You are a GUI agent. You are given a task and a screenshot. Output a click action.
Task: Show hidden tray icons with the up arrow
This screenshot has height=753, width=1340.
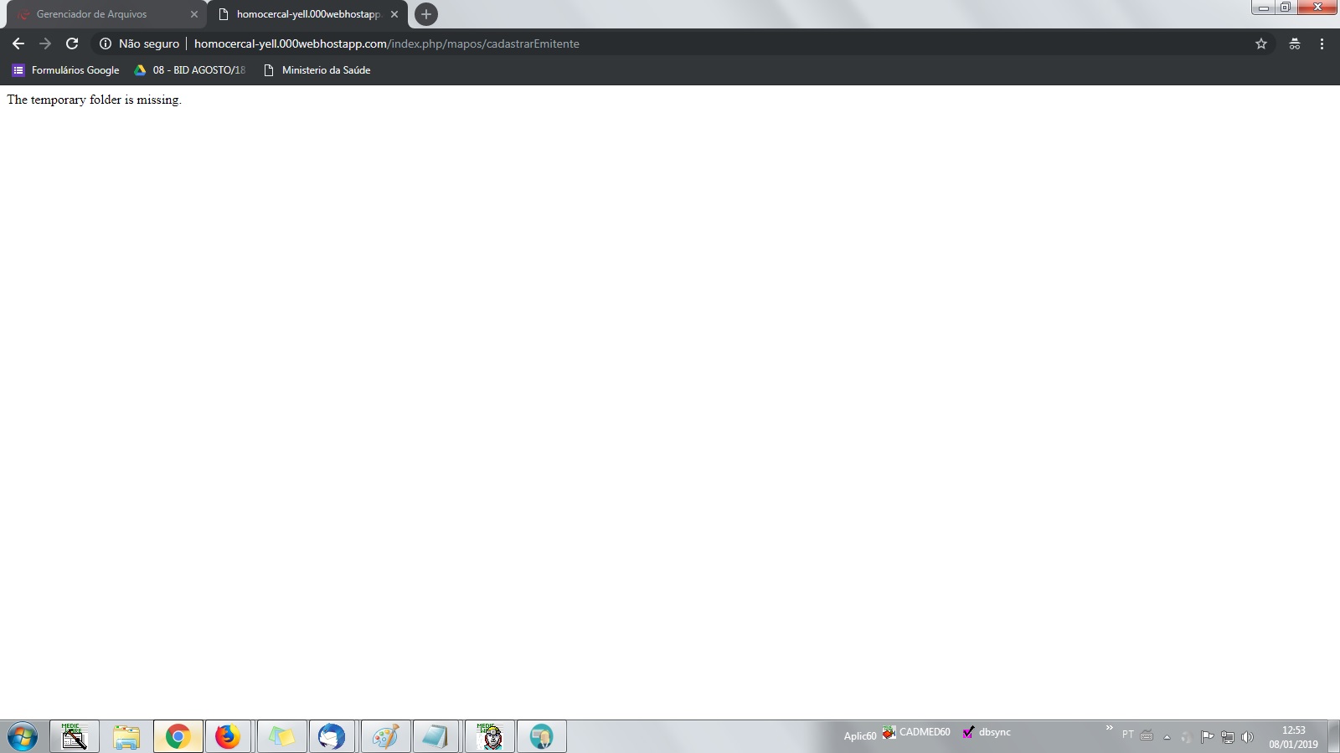click(1167, 737)
